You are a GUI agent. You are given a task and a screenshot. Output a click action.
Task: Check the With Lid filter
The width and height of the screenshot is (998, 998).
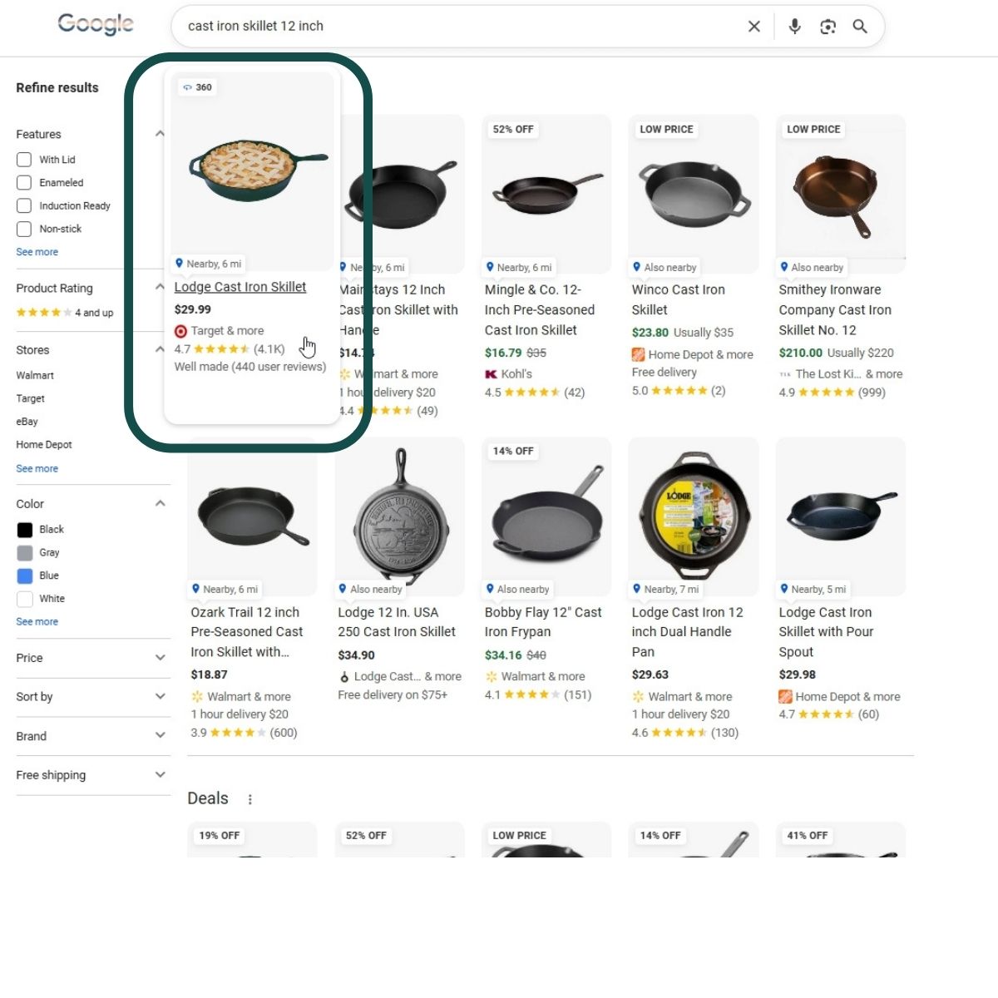(24, 160)
